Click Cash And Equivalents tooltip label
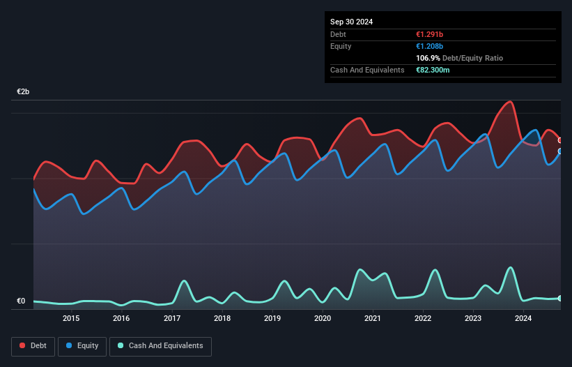This screenshot has height=367, width=572. pos(367,70)
